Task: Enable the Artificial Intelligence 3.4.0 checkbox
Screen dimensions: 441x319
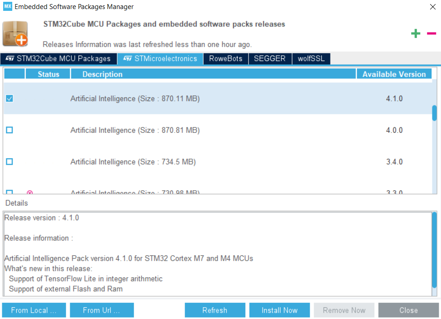Action: tap(10, 161)
